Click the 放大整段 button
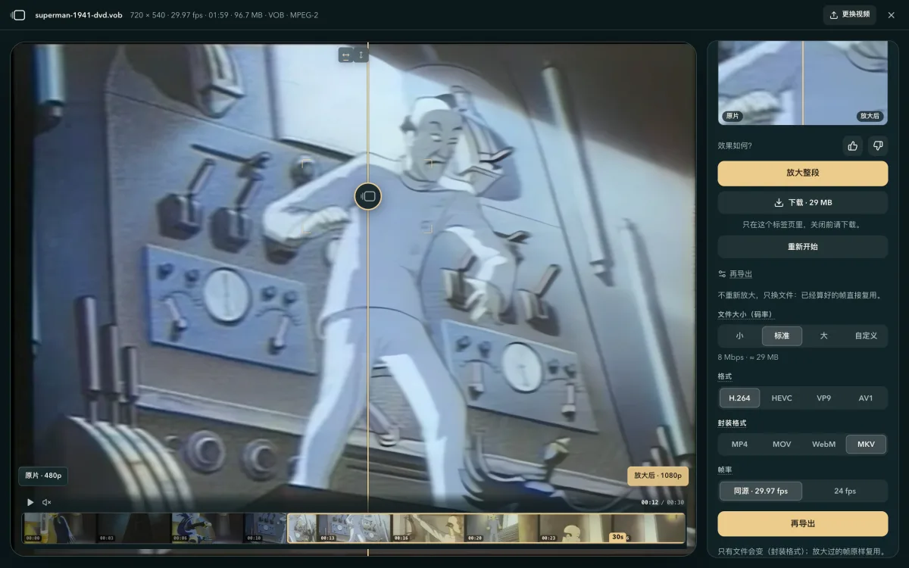This screenshot has height=568, width=909. pos(803,173)
